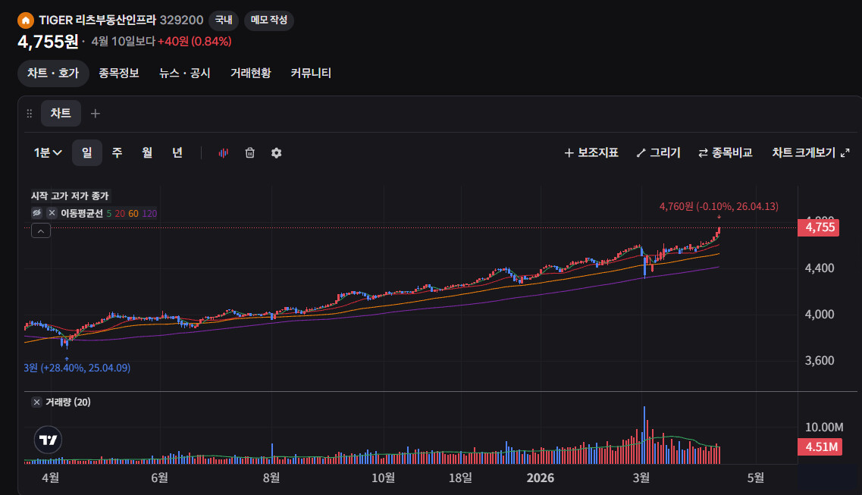Screen dimensions: 862x495
Task: Click the 4.51M volume label on axis
Action: 820,446
